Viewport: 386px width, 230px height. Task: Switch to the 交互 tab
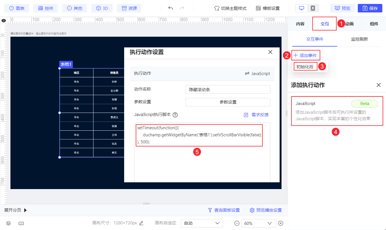click(x=325, y=24)
